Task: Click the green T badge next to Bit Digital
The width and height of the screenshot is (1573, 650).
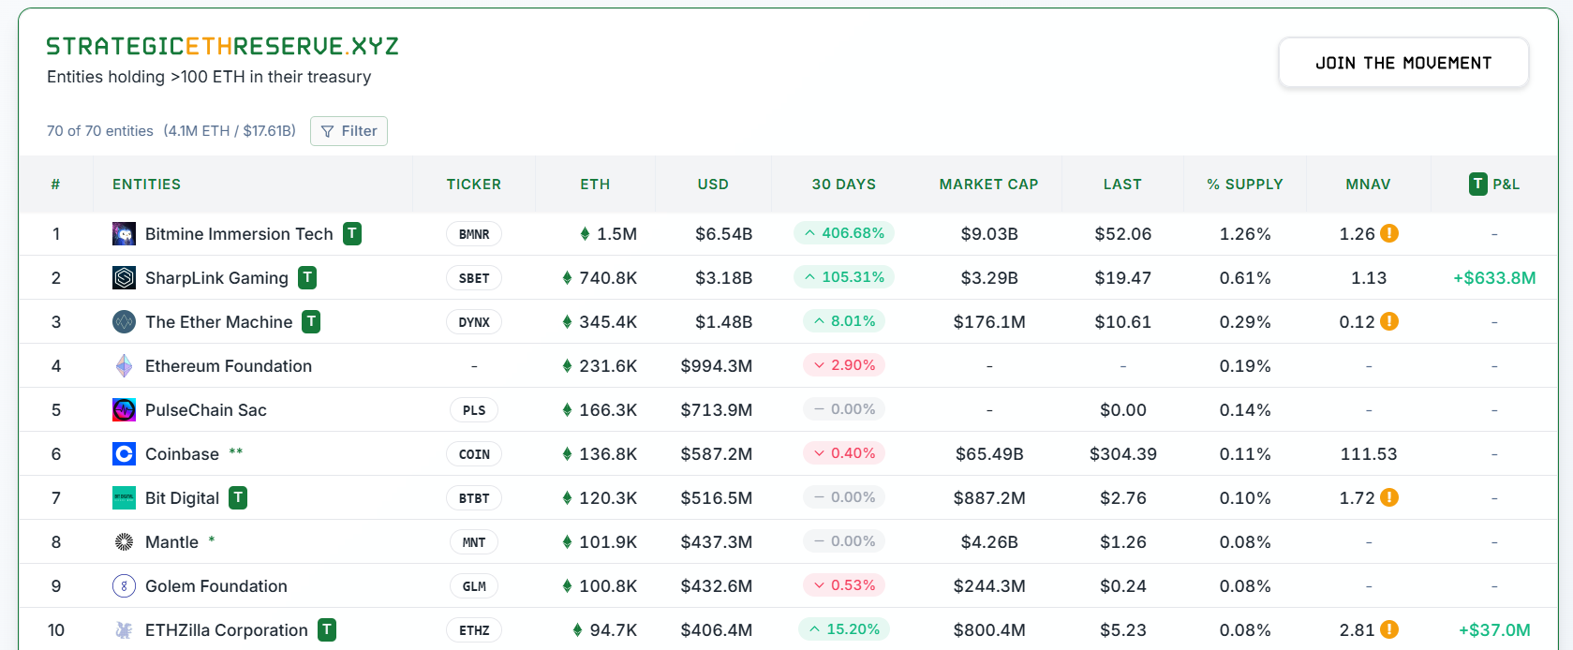Action: pyautogui.click(x=239, y=498)
